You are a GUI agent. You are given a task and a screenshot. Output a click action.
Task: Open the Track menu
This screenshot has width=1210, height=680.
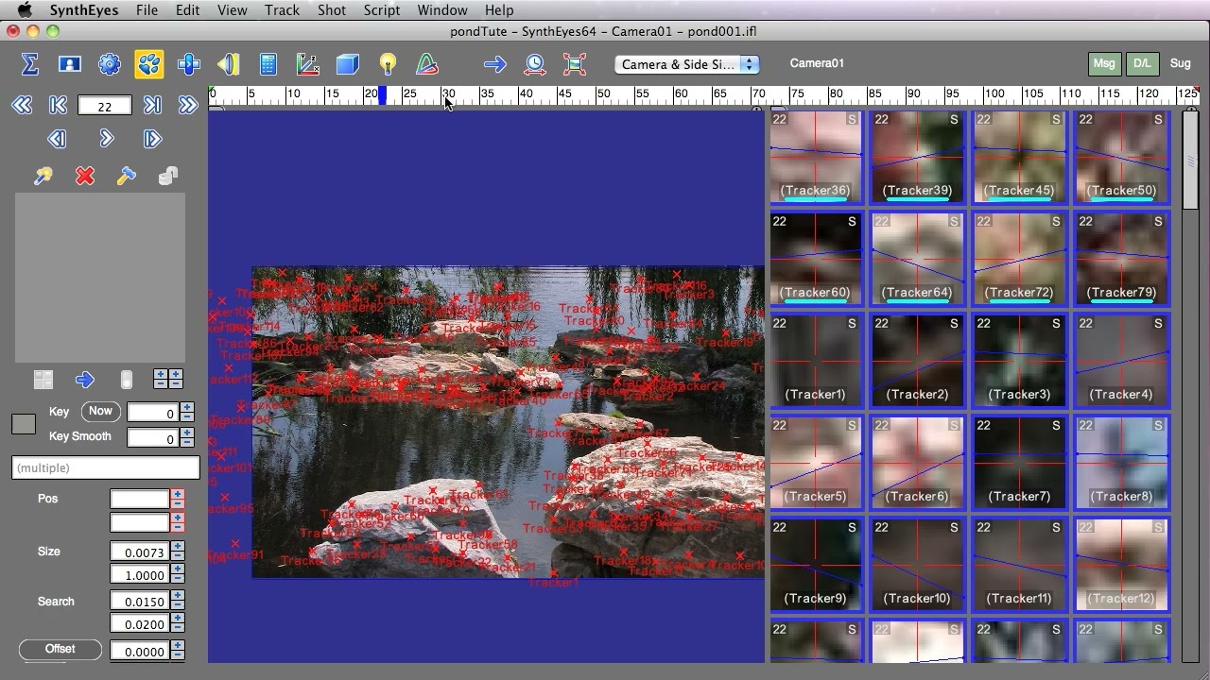click(282, 10)
